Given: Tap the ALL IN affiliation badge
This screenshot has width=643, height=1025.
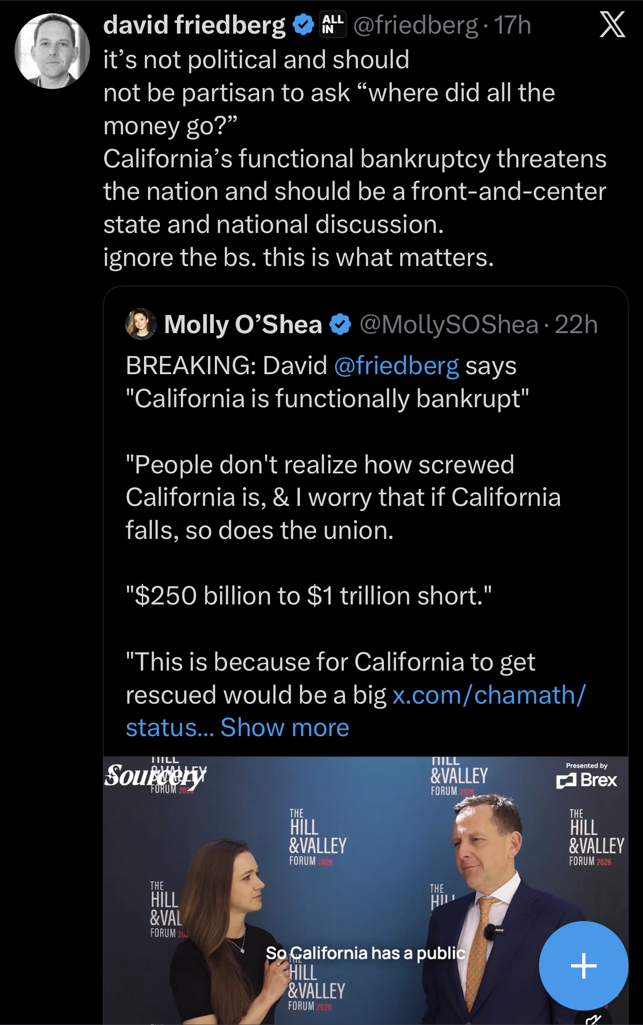Looking at the screenshot, I should click(333, 25).
